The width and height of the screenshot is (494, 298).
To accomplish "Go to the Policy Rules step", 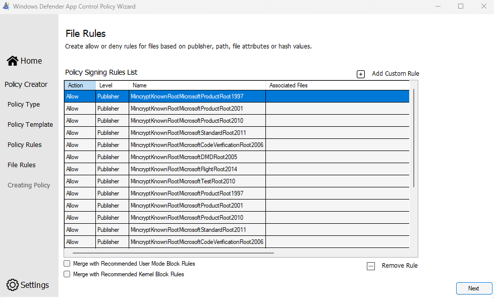I will (25, 145).
